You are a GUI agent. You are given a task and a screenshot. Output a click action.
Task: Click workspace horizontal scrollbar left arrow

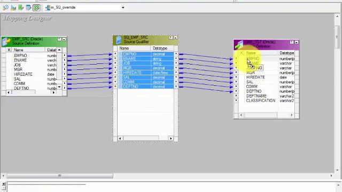pyautogui.click(x=3, y=175)
